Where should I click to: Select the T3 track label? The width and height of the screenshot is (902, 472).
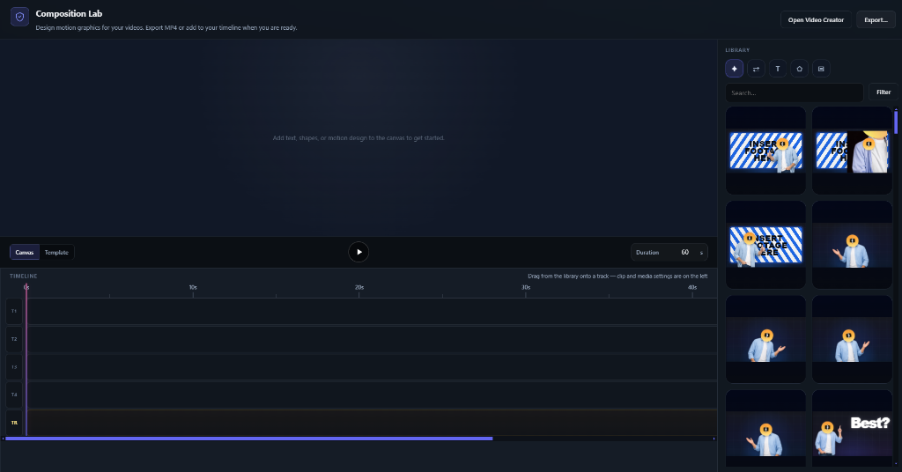pos(14,367)
